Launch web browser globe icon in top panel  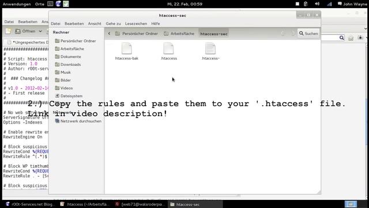(x=58, y=3)
